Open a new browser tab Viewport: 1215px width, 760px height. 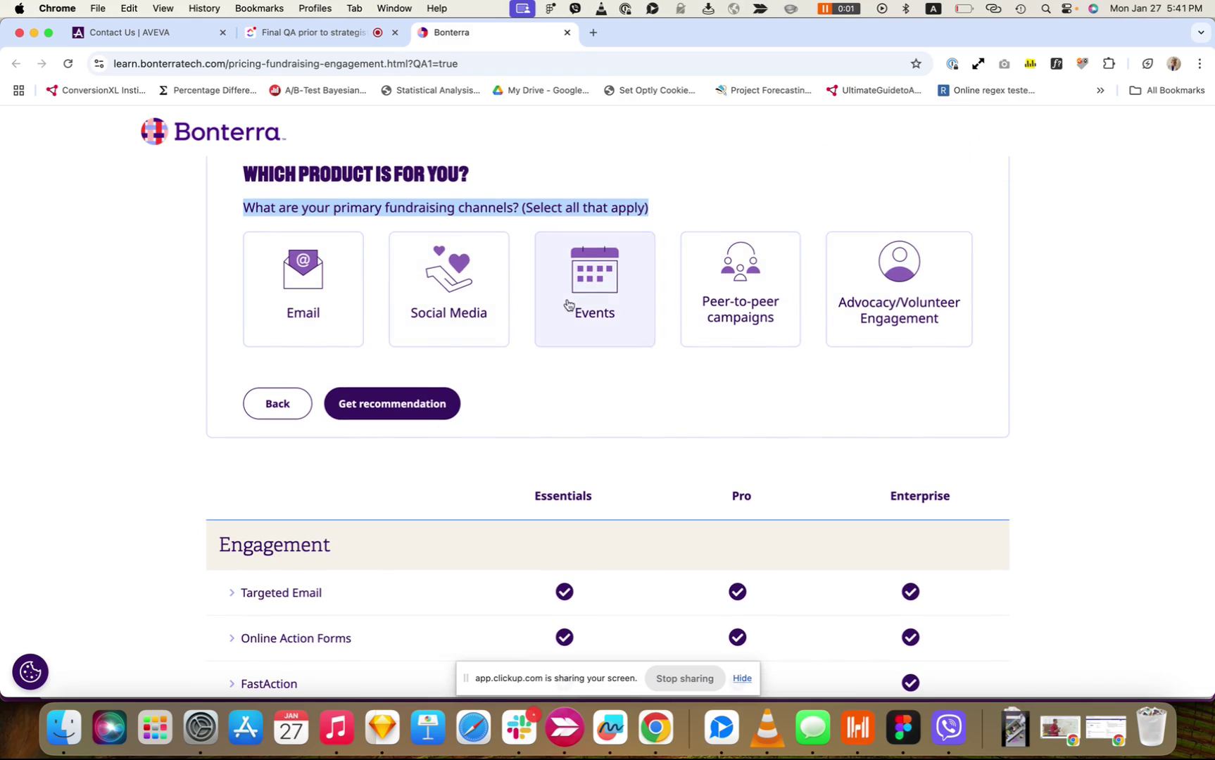[x=593, y=32]
